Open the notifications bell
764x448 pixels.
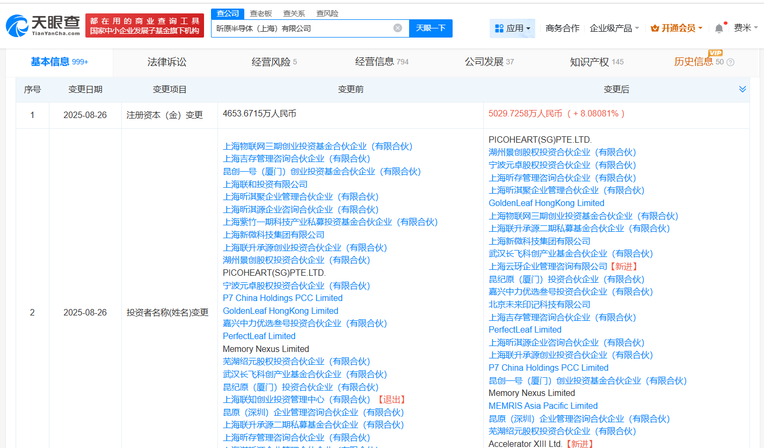(x=719, y=28)
